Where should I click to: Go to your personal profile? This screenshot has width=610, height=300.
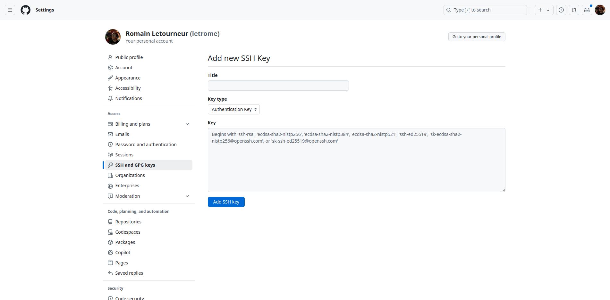click(477, 37)
